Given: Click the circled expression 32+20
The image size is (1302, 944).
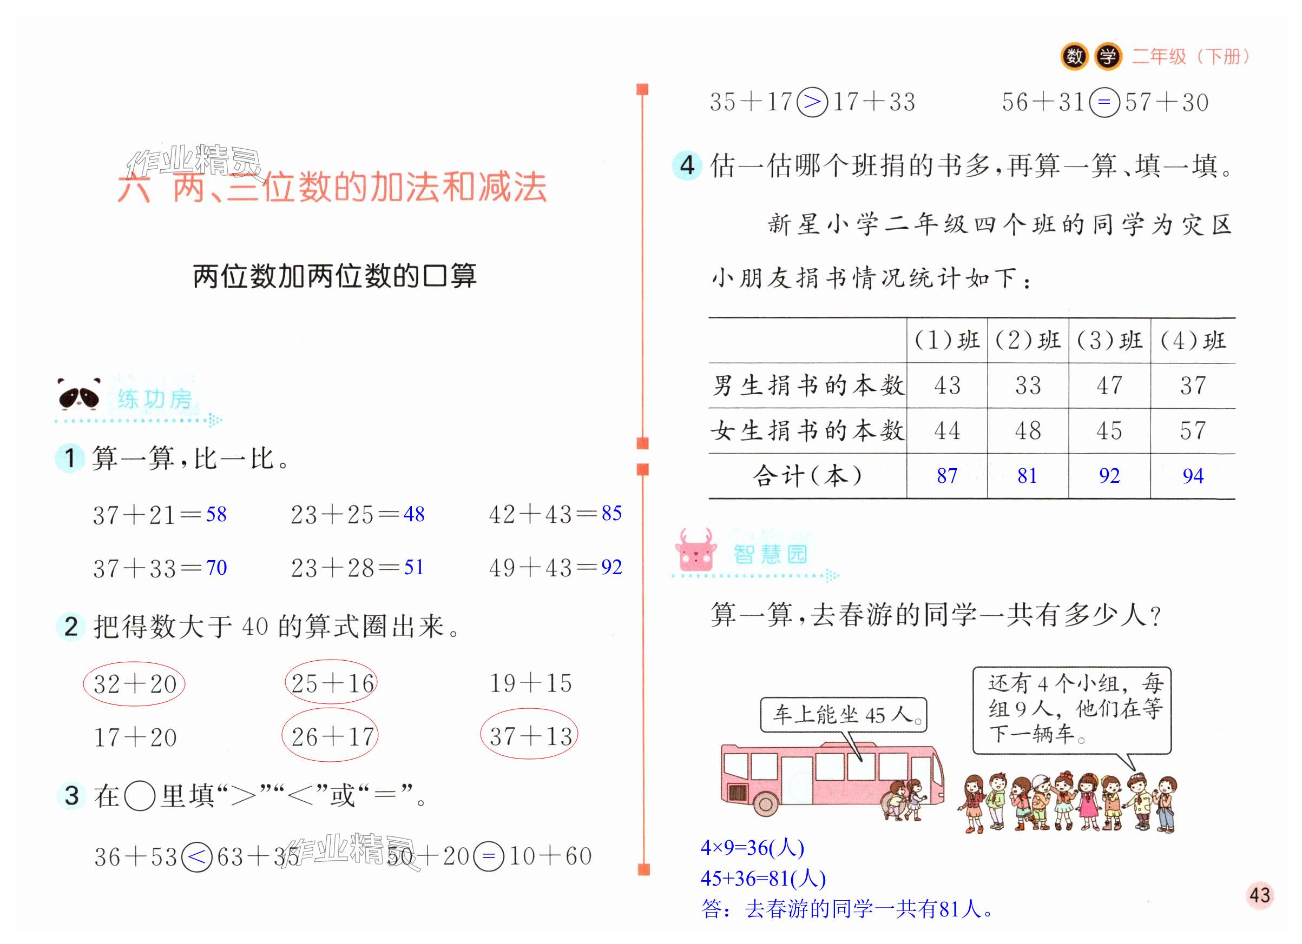Looking at the screenshot, I should coord(134,683).
